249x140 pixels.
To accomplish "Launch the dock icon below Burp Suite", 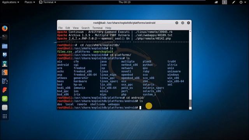I will (5, 81).
